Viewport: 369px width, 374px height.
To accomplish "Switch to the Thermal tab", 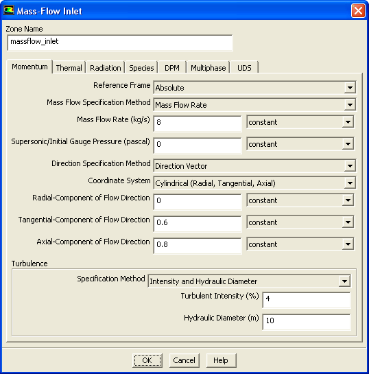I will click(69, 68).
